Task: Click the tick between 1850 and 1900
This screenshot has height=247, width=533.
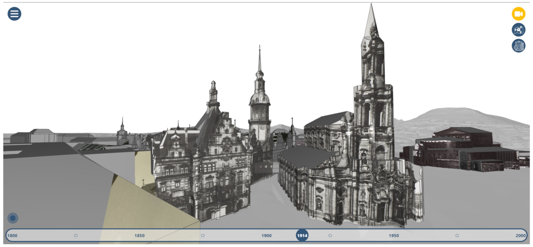Action: point(203,236)
